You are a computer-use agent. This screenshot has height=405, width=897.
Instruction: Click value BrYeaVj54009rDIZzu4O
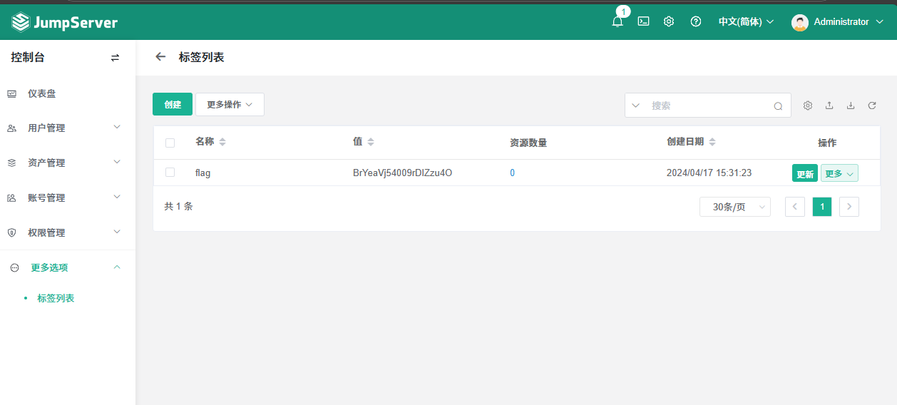coord(402,173)
